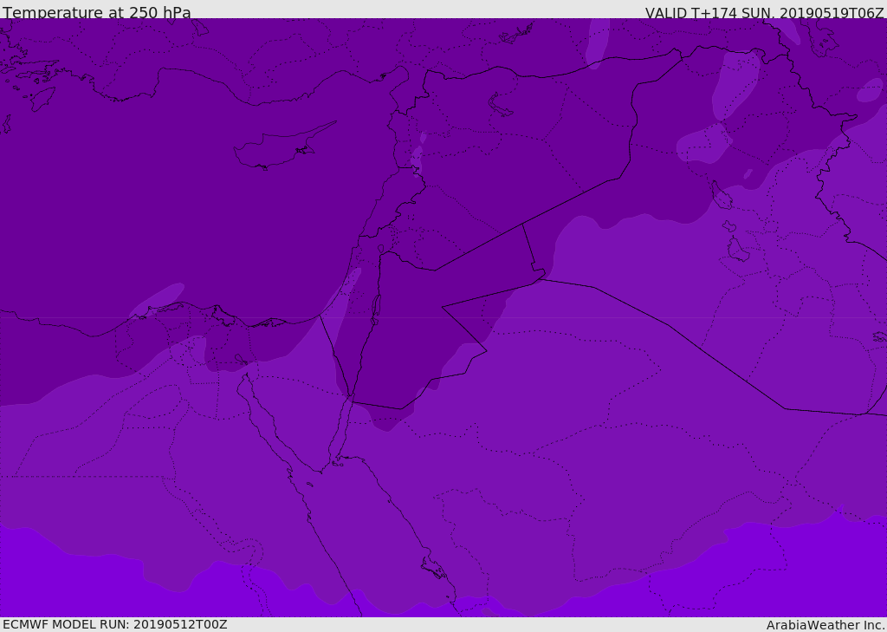The width and height of the screenshot is (887, 632).
Task: Click the island of Cyprus on map
Action: tap(283, 147)
